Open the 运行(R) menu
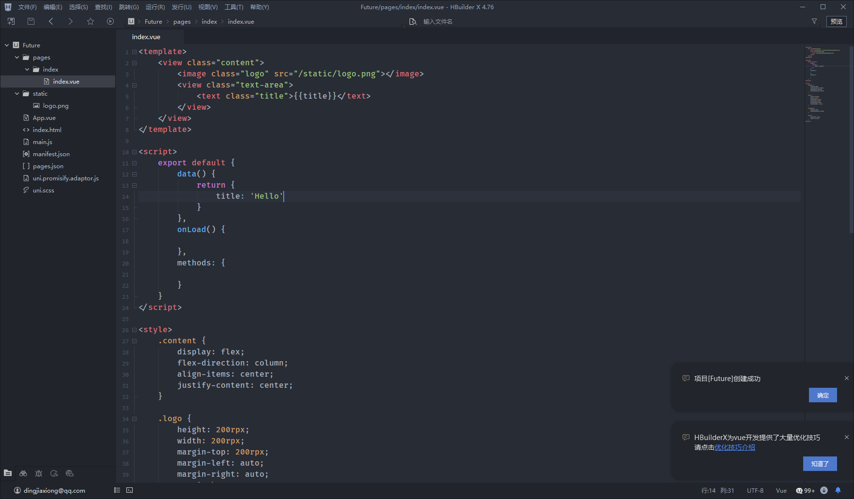 pos(155,7)
